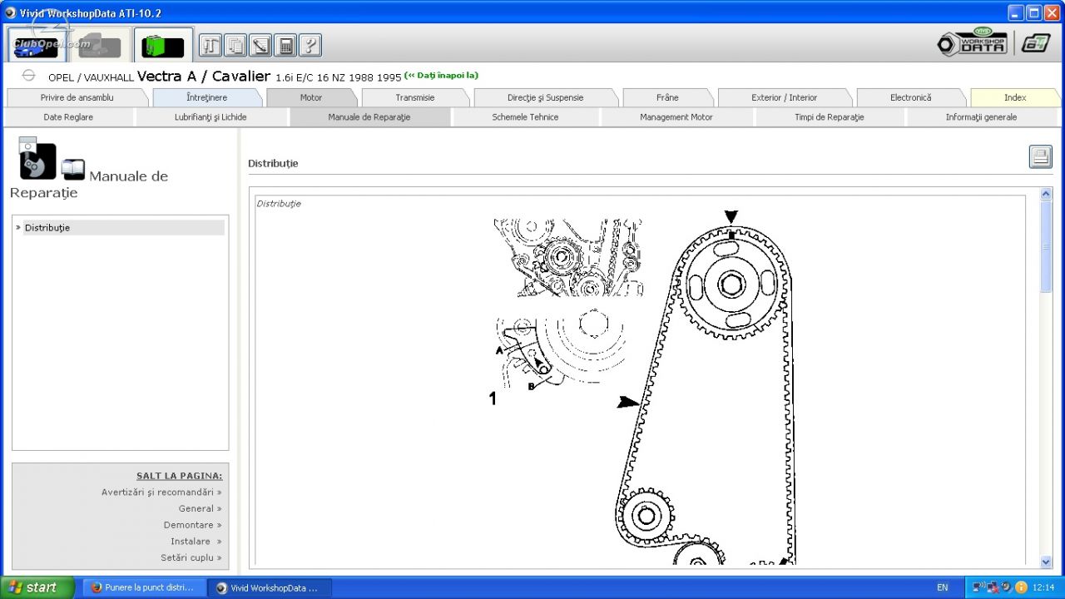Open the Index tab
The height and width of the screenshot is (599, 1065).
click(x=1015, y=97)
